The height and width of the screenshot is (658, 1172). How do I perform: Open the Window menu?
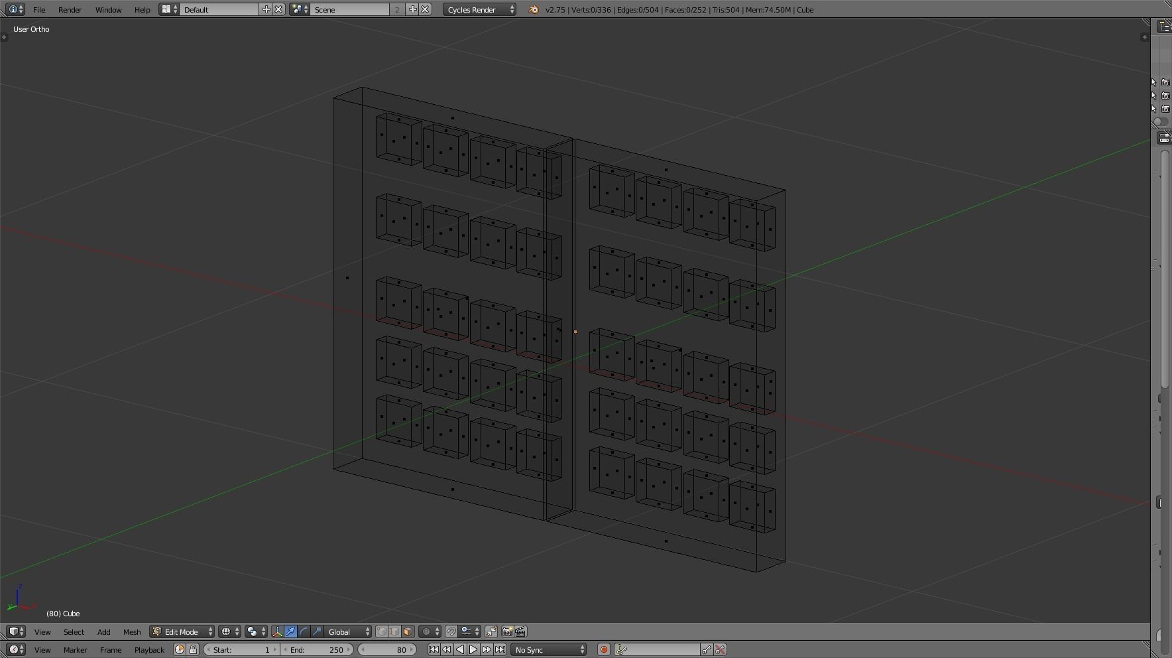(108, 10)
